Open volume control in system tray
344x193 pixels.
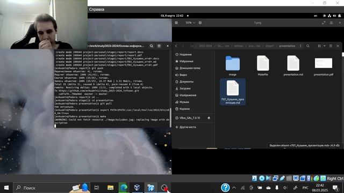coord(285,188)
